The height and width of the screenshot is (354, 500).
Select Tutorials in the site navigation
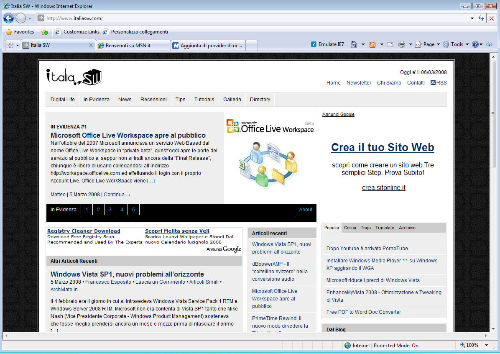tap(204, 100)
